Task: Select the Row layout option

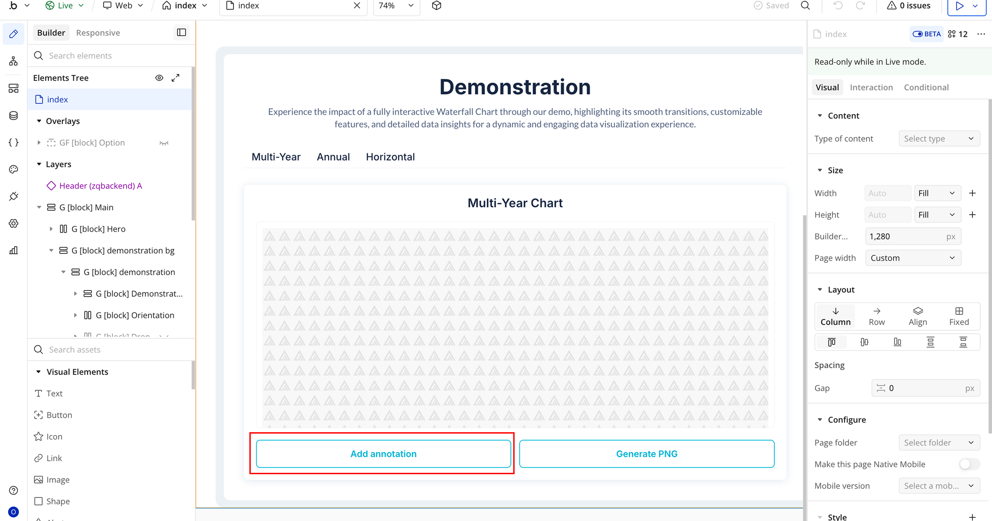Action: 877,316
